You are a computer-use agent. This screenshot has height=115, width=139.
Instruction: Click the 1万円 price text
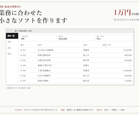[122, 12]
